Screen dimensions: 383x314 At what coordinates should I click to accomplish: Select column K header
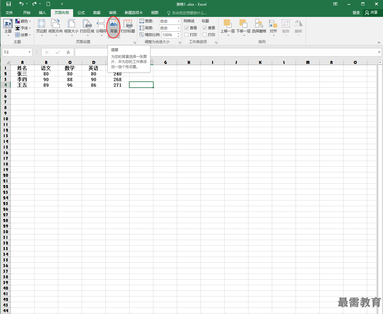coord(260,62)
